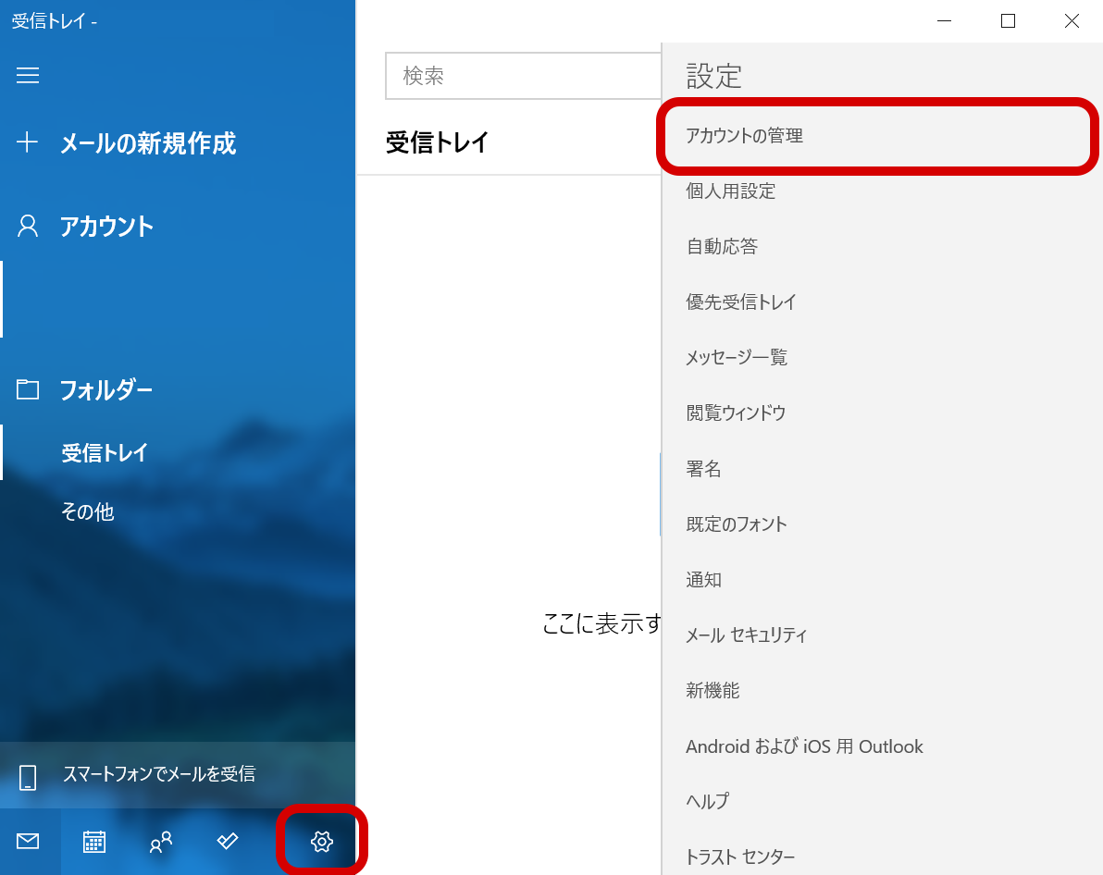
Task: Switch to the Calendar app icon
Action: click(94, 841)
